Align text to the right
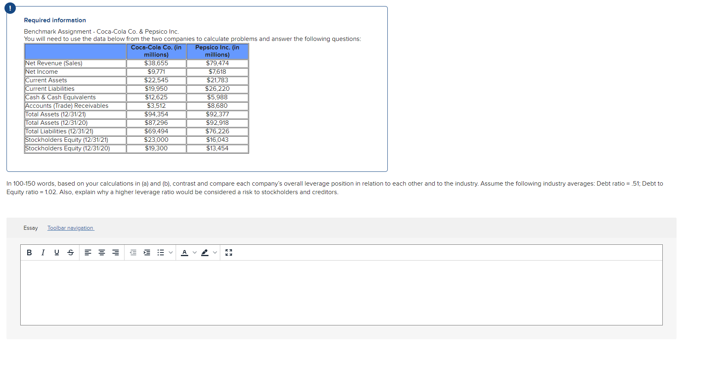Viewport: 709px width, 385px height. coord(115,252)
